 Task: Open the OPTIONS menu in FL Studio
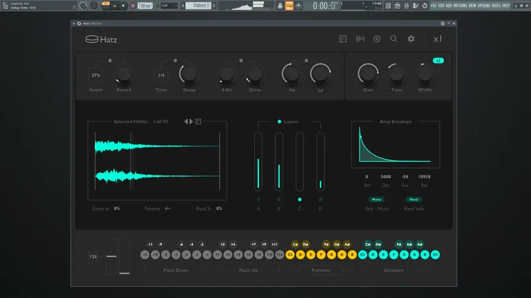(484, 5)
